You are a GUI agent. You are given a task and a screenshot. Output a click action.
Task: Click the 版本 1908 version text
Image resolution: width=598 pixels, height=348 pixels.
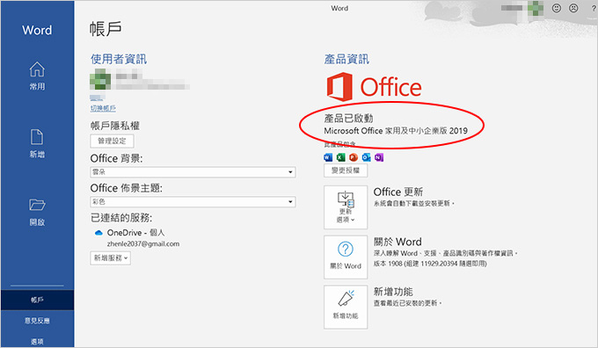[x=430, y=264]
